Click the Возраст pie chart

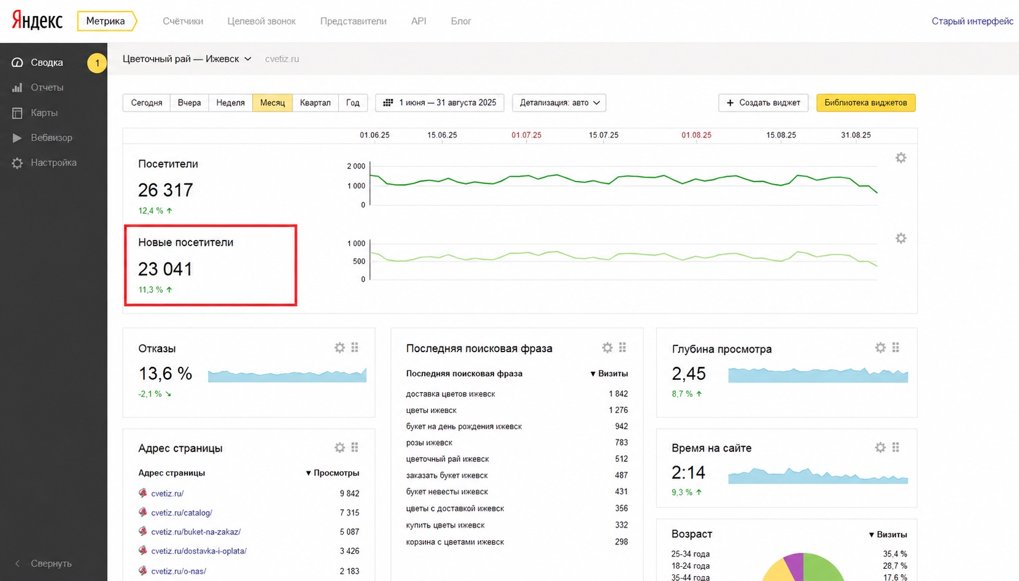pyautogui.click(x=803, y=568)
